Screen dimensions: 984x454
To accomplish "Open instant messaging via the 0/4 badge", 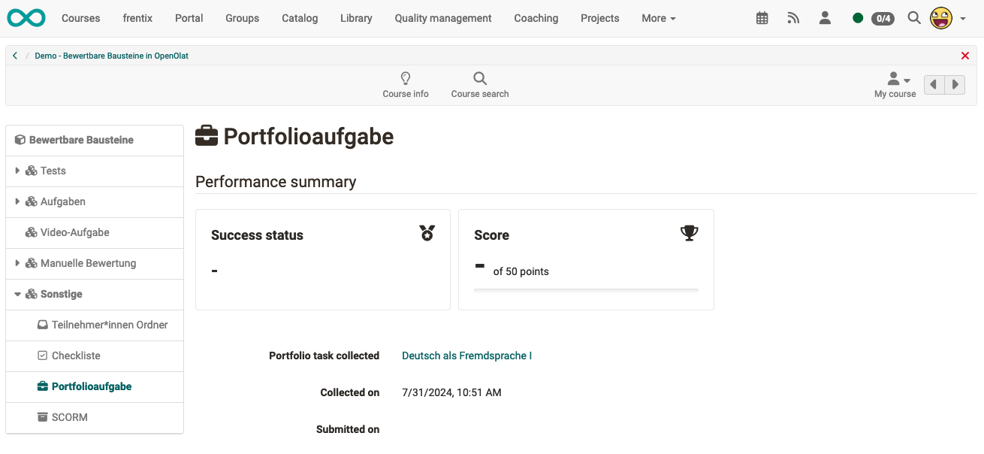I will point(883,18).
